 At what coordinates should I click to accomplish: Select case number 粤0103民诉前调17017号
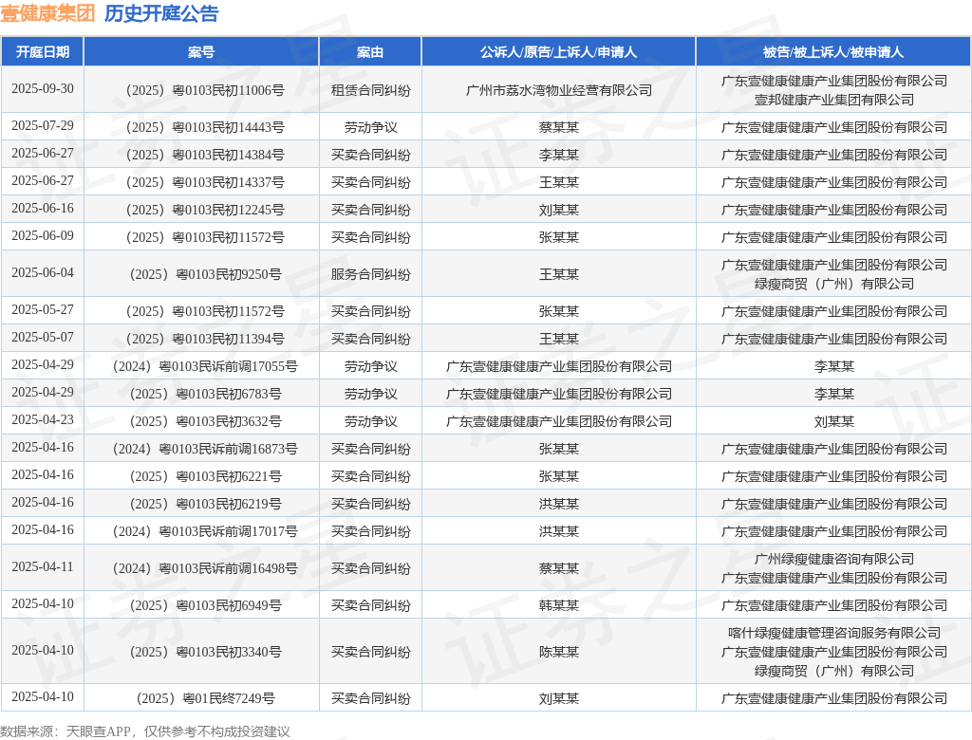[205, 531]
